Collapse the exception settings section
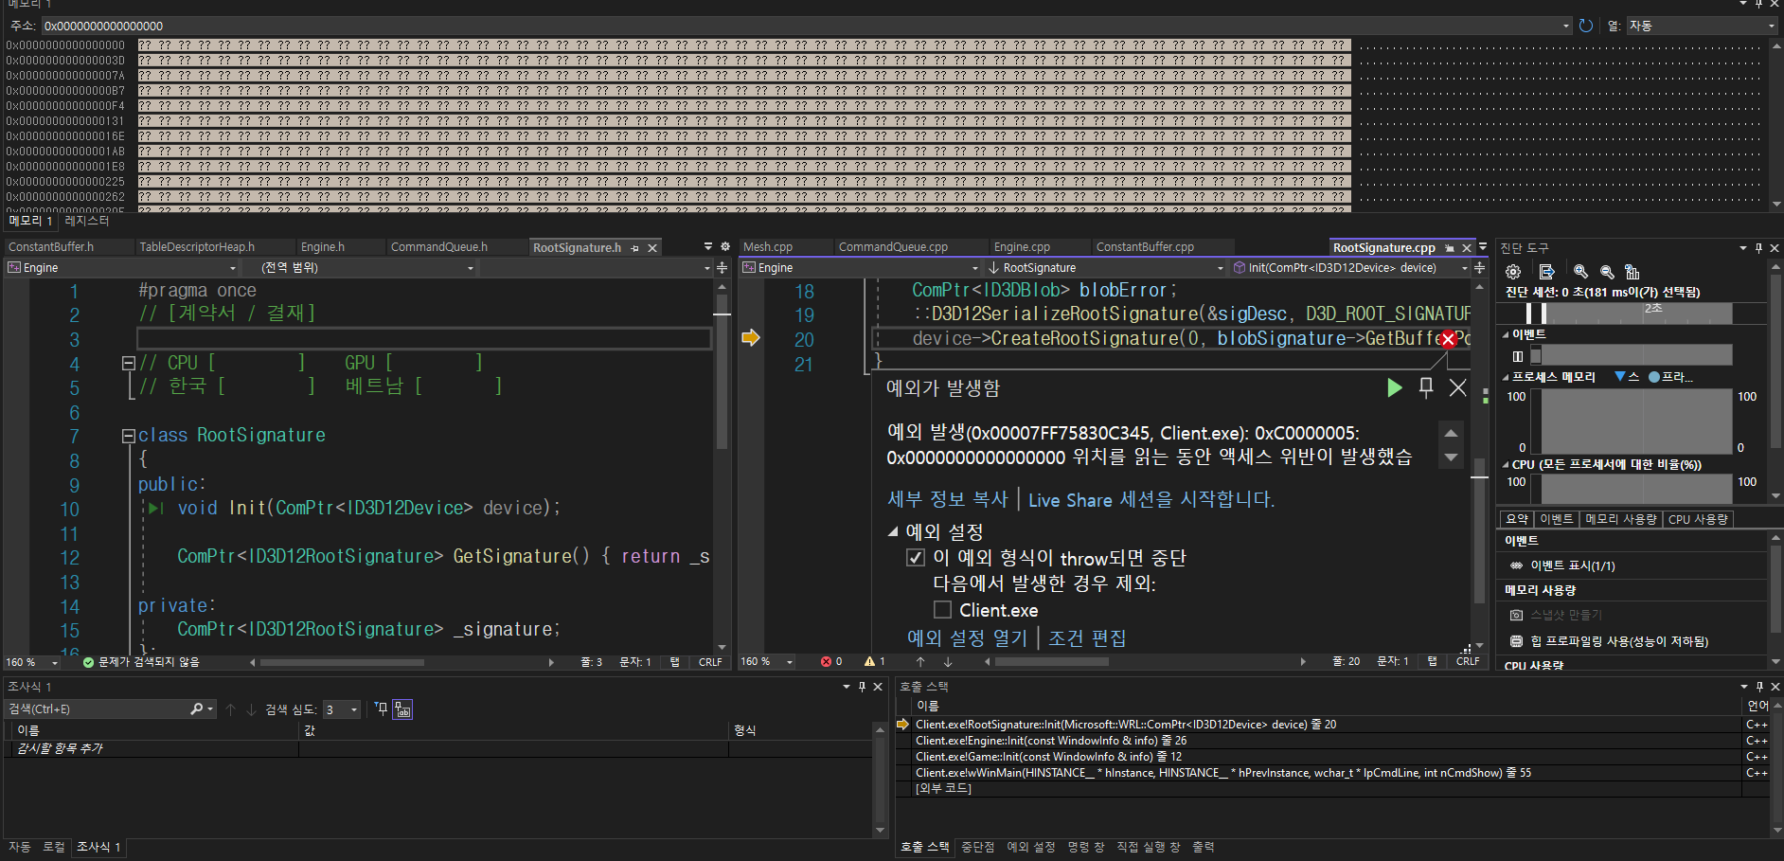 point(892,531)
